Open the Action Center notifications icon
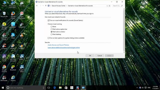 coord(145,88)
